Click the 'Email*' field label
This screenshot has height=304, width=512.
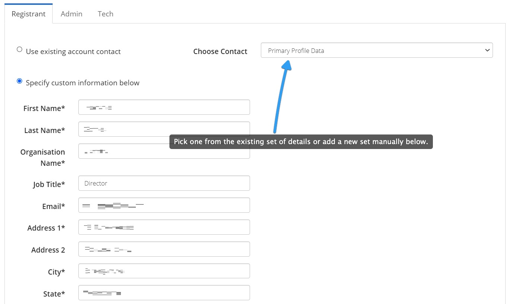click(x=53, y=206)
